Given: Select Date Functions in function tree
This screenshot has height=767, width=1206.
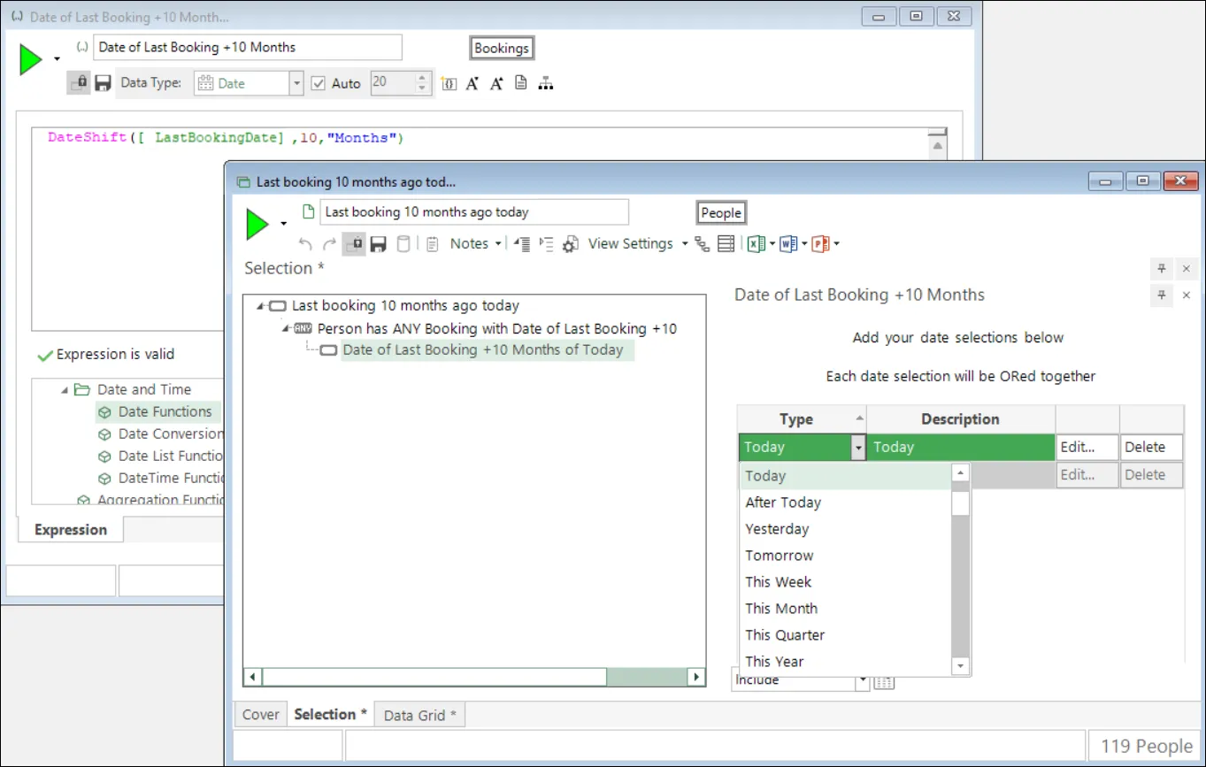Looking at the screenshot, I should tap(165, 411).
